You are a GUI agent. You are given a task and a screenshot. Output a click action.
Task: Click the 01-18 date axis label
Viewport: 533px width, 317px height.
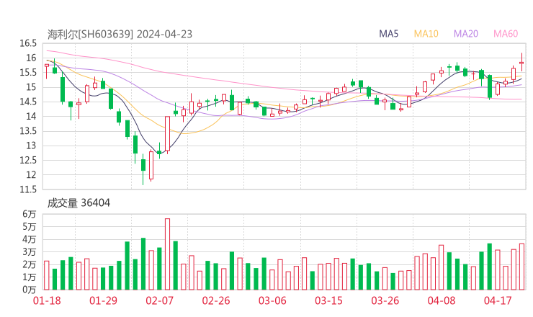pos(47,300)
